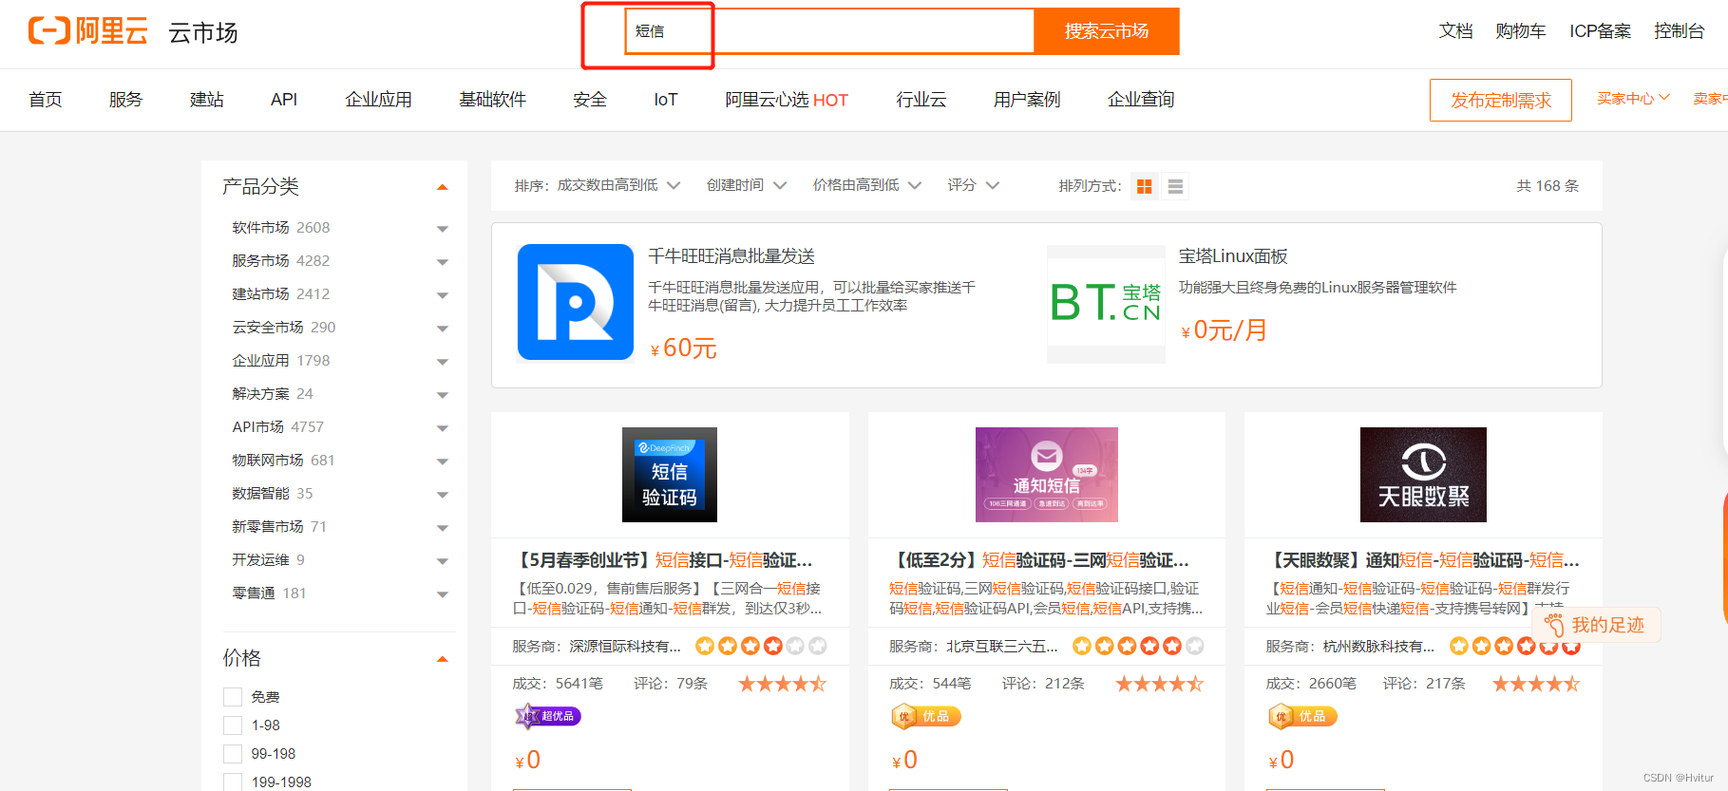Open the 建站 nav item

[206, 100]
